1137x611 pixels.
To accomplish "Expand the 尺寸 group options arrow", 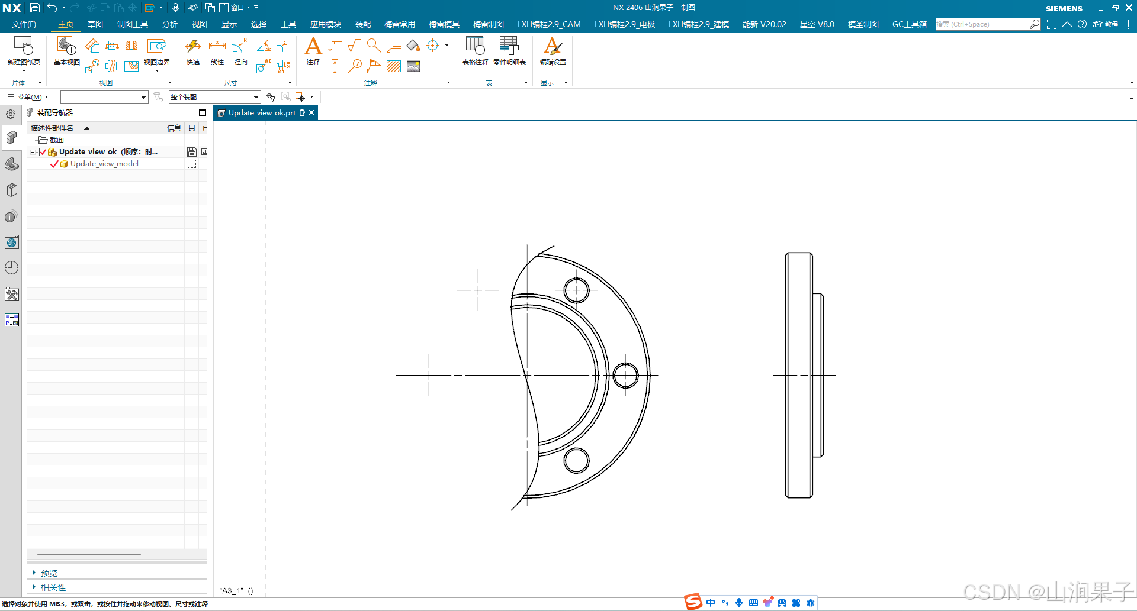I will 290,83.
